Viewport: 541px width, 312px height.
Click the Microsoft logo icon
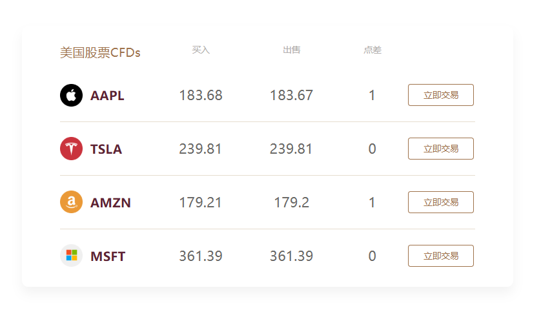pyautogui.click(x=71, y=256)
